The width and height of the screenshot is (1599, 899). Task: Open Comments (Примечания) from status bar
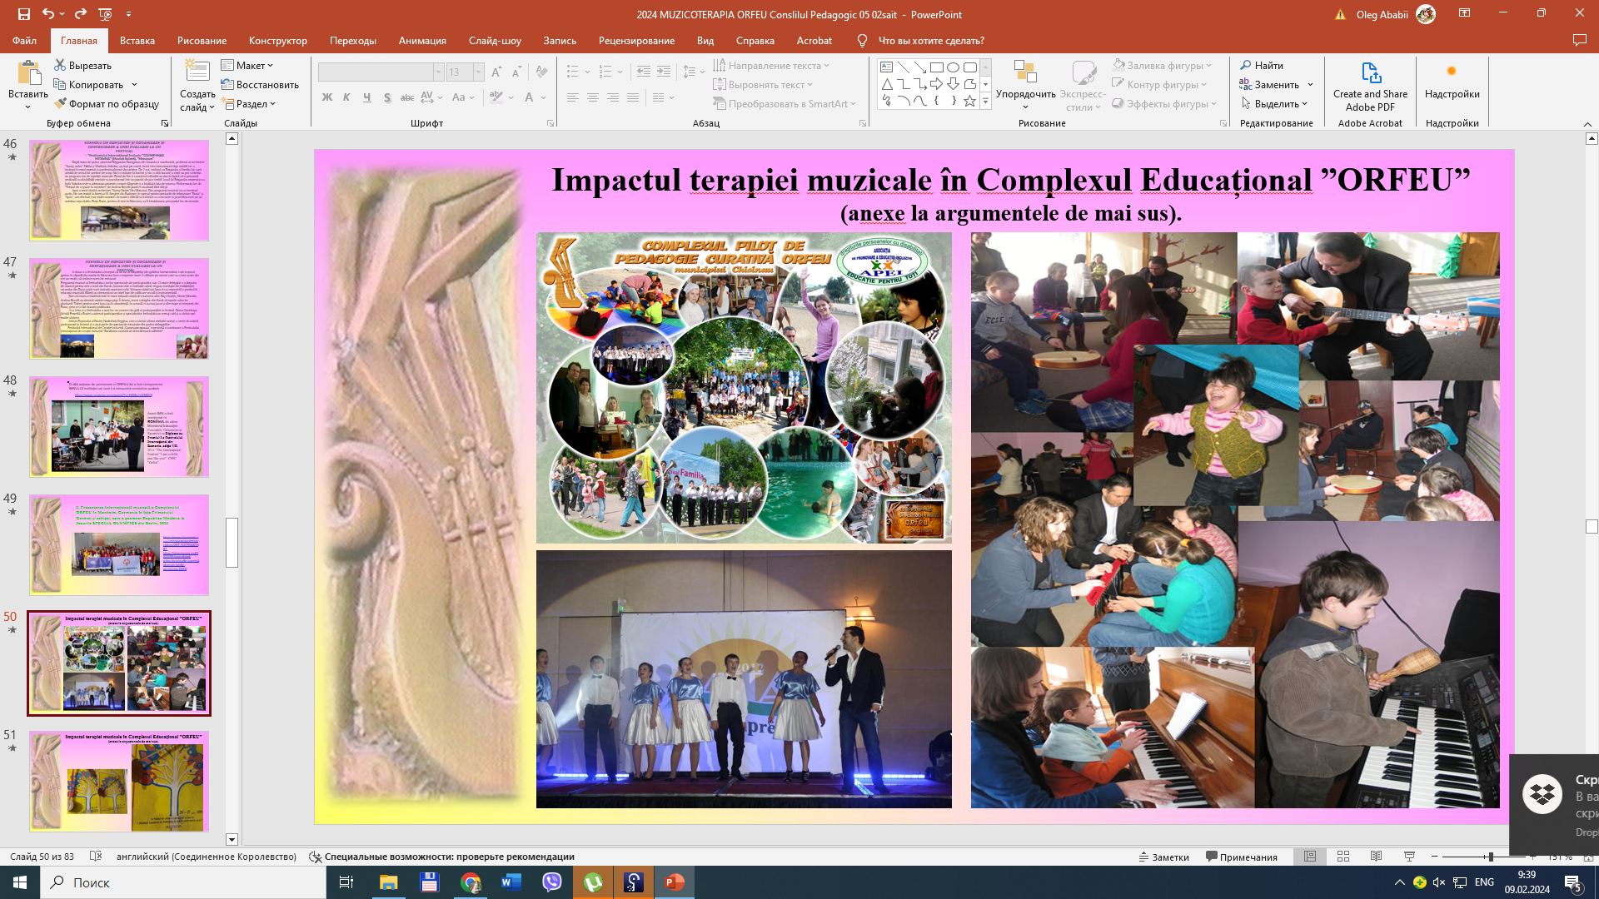coord(1241,857)
